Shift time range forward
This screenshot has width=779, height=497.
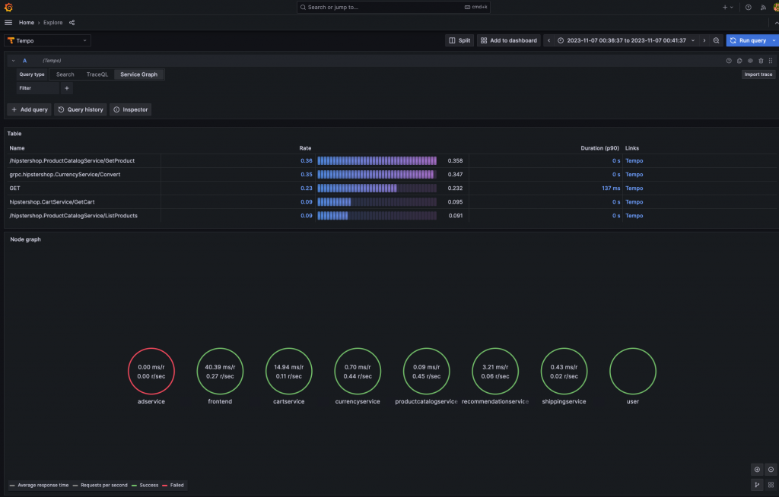coord(704,41)
